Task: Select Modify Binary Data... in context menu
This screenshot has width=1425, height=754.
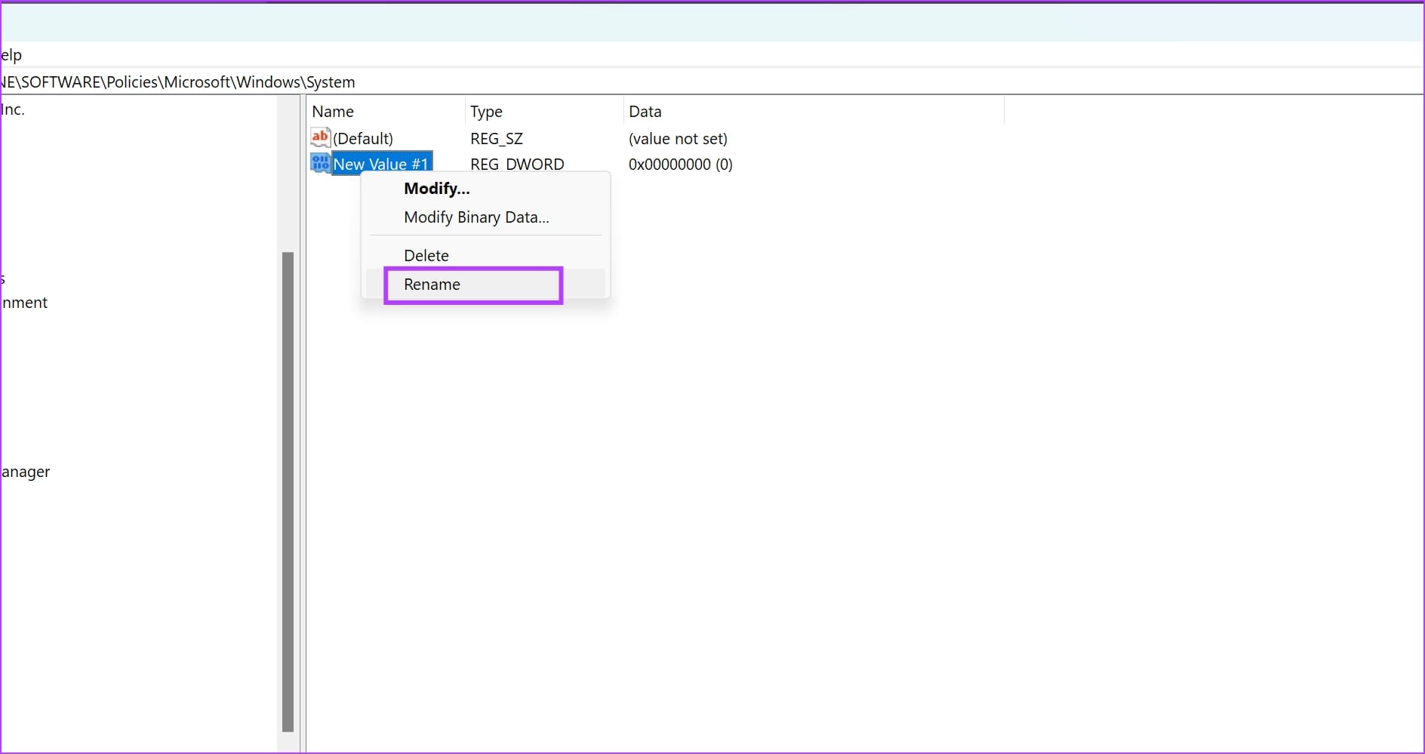Action: [476, 217]
